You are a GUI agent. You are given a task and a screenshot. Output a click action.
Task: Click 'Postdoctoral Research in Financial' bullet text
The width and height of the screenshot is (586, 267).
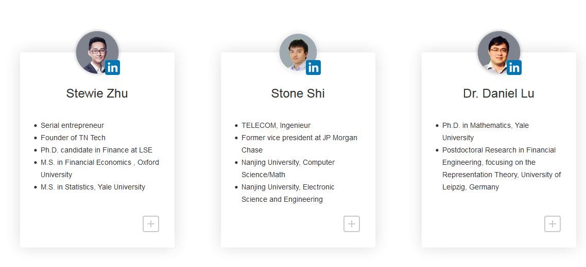coord(499,150)
